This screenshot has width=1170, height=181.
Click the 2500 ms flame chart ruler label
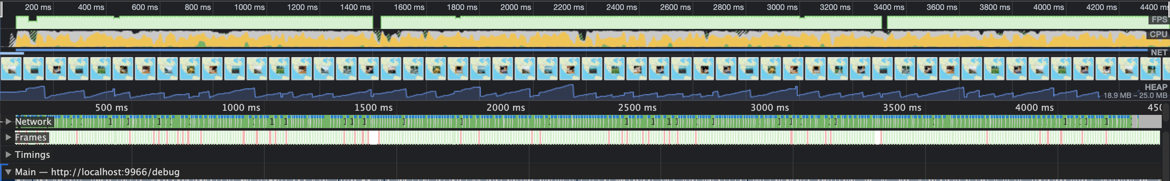637,107
